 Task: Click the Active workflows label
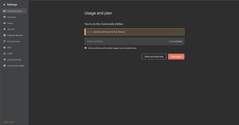95,41
